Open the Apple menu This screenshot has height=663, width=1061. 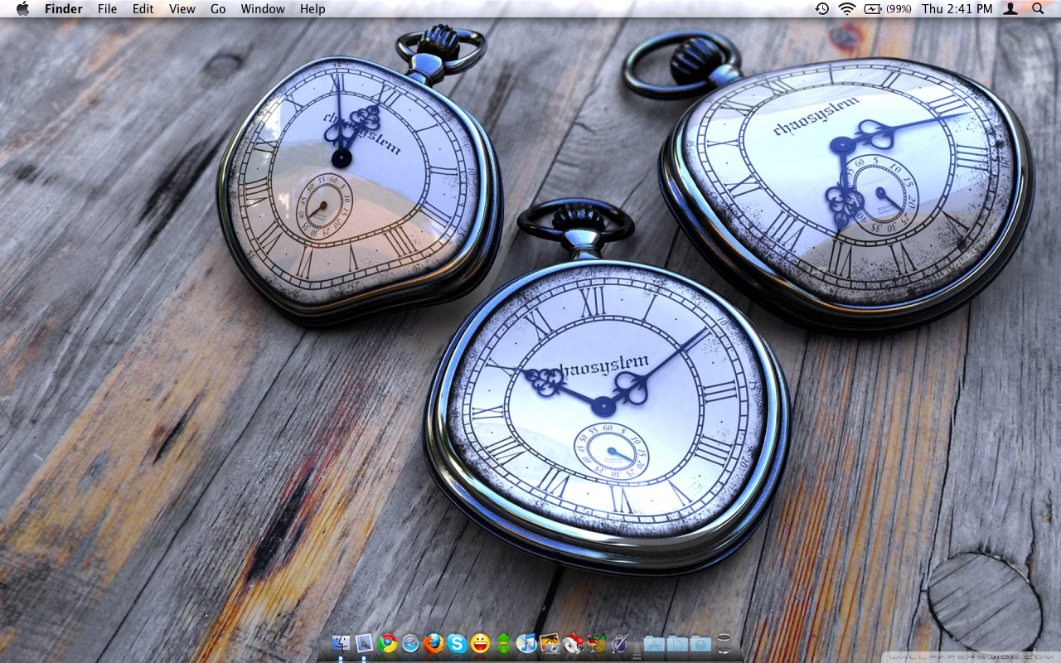coord(22,8)
